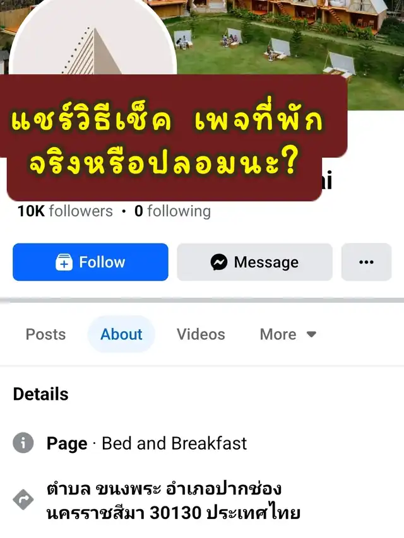Viewport: 404px width, 538px height.
Task: Click the Details section heading
Action: [x=40, y=394]
